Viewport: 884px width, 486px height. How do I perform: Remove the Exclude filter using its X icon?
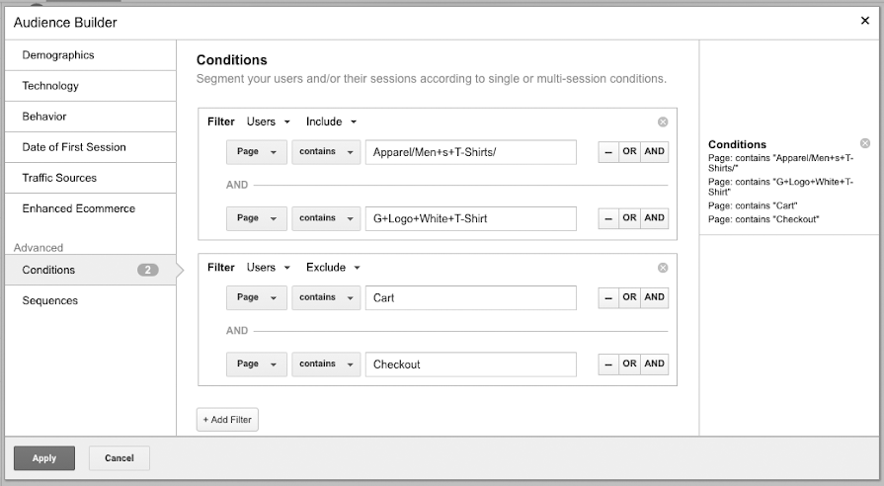663,268
